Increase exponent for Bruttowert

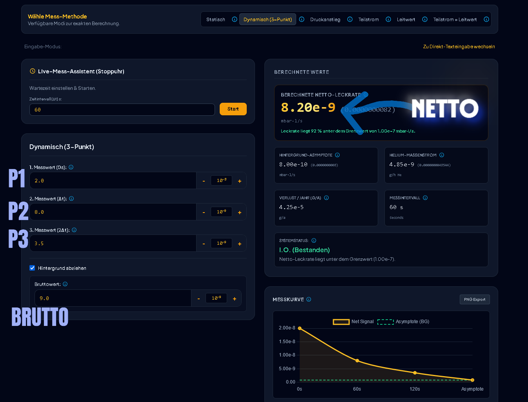pyautogui.click(x=235, y=298)
